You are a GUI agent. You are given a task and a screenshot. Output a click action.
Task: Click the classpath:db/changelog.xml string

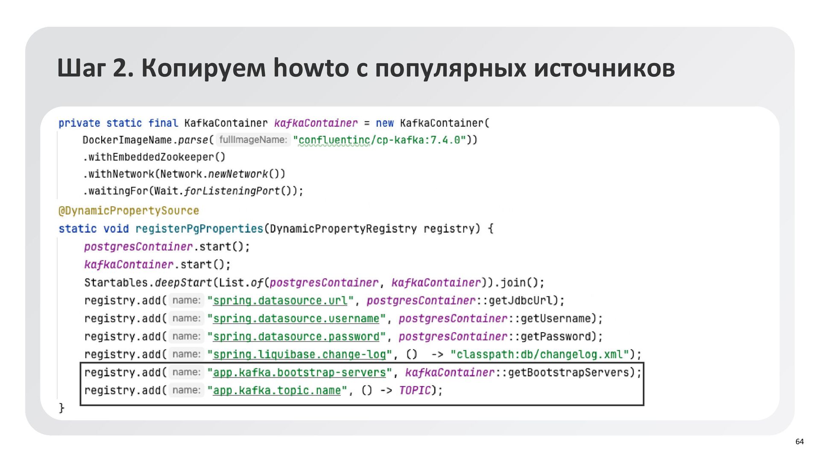(x=540, y=354)
